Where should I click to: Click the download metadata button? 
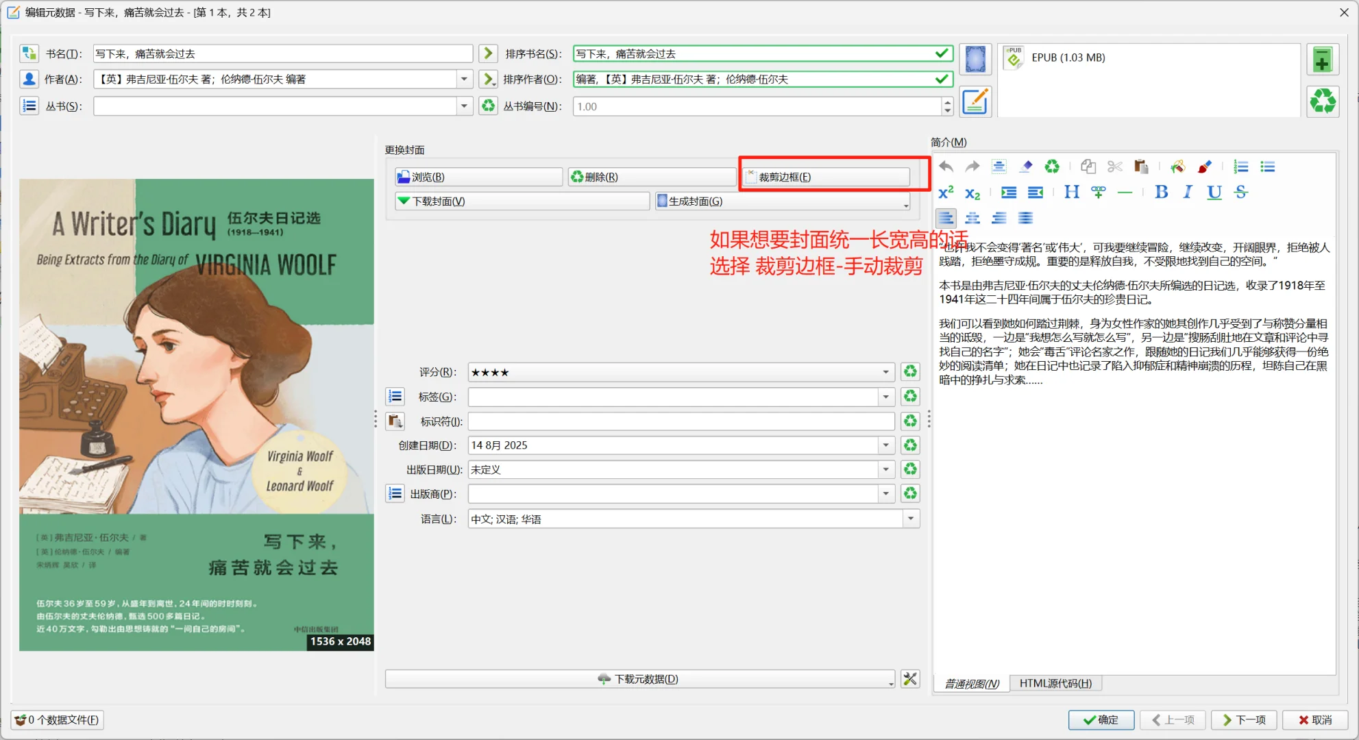[x=640, y=679]
